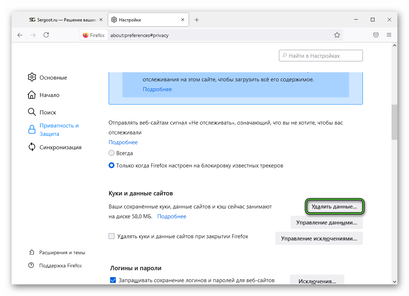
Task: Open the Firefox hamburger menu
Action: tap(389, 35)
